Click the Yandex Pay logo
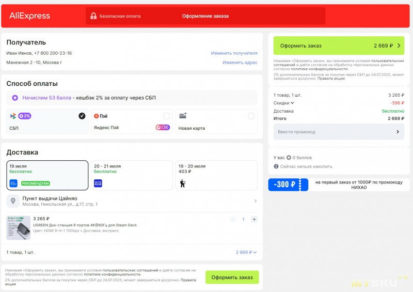This screenshot has height=292, width=413. point(101,116)
